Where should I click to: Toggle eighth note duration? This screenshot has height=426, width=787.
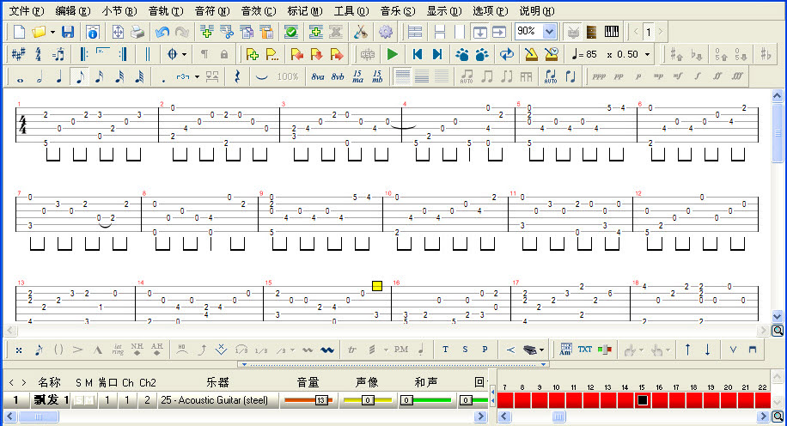tap(79, 76)
